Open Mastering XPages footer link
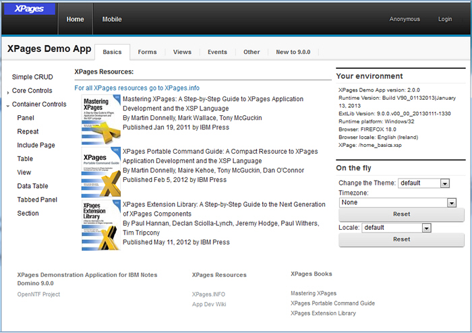 (314, 293)
